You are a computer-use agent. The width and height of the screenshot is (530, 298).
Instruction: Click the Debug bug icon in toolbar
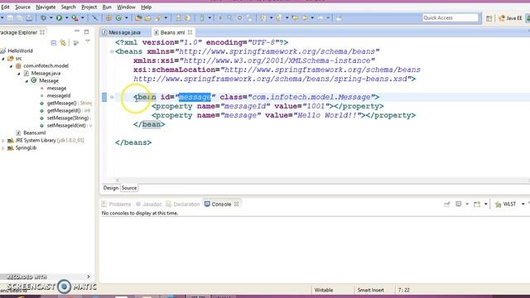43,17
